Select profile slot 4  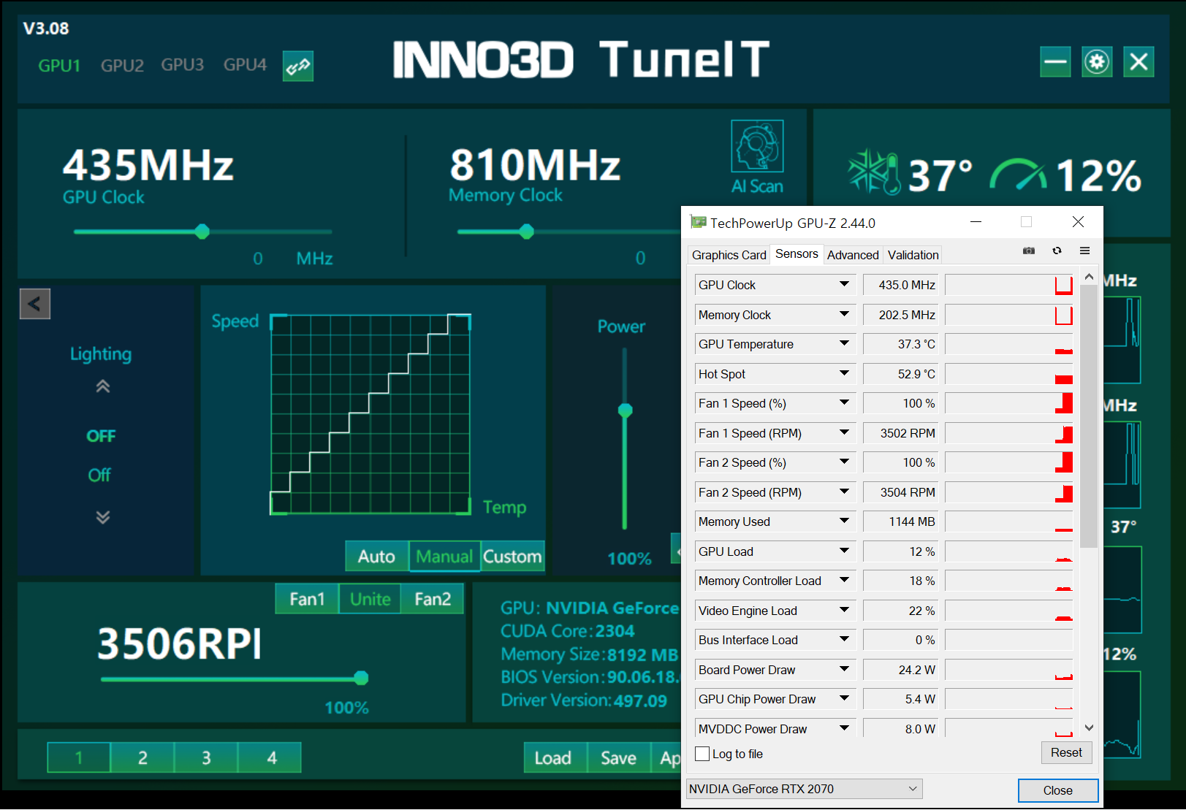coord(270,757)
